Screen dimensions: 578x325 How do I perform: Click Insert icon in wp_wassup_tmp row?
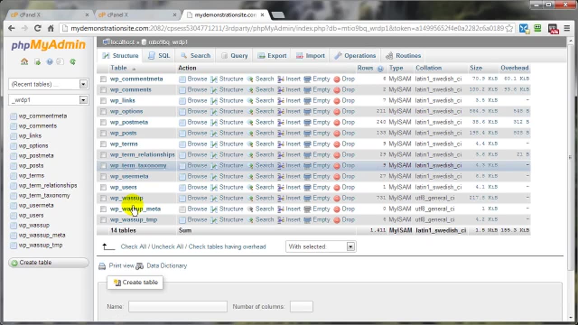[280, 220]
